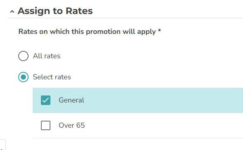
Task: Click the empty circle beside All rates
Action: [x=23, y=56]
